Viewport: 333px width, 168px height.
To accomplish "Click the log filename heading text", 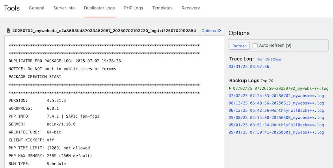I will pyautogui.click(x=104, y=31).
